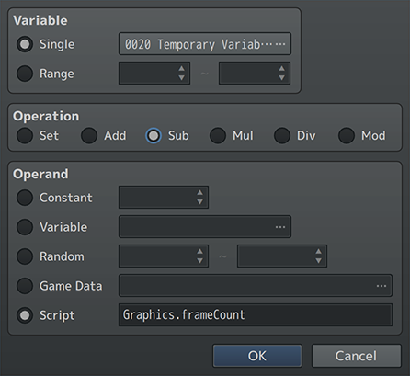
Task: Increase the Range end value
Action: pyautogui.click(x=281, y=69)
